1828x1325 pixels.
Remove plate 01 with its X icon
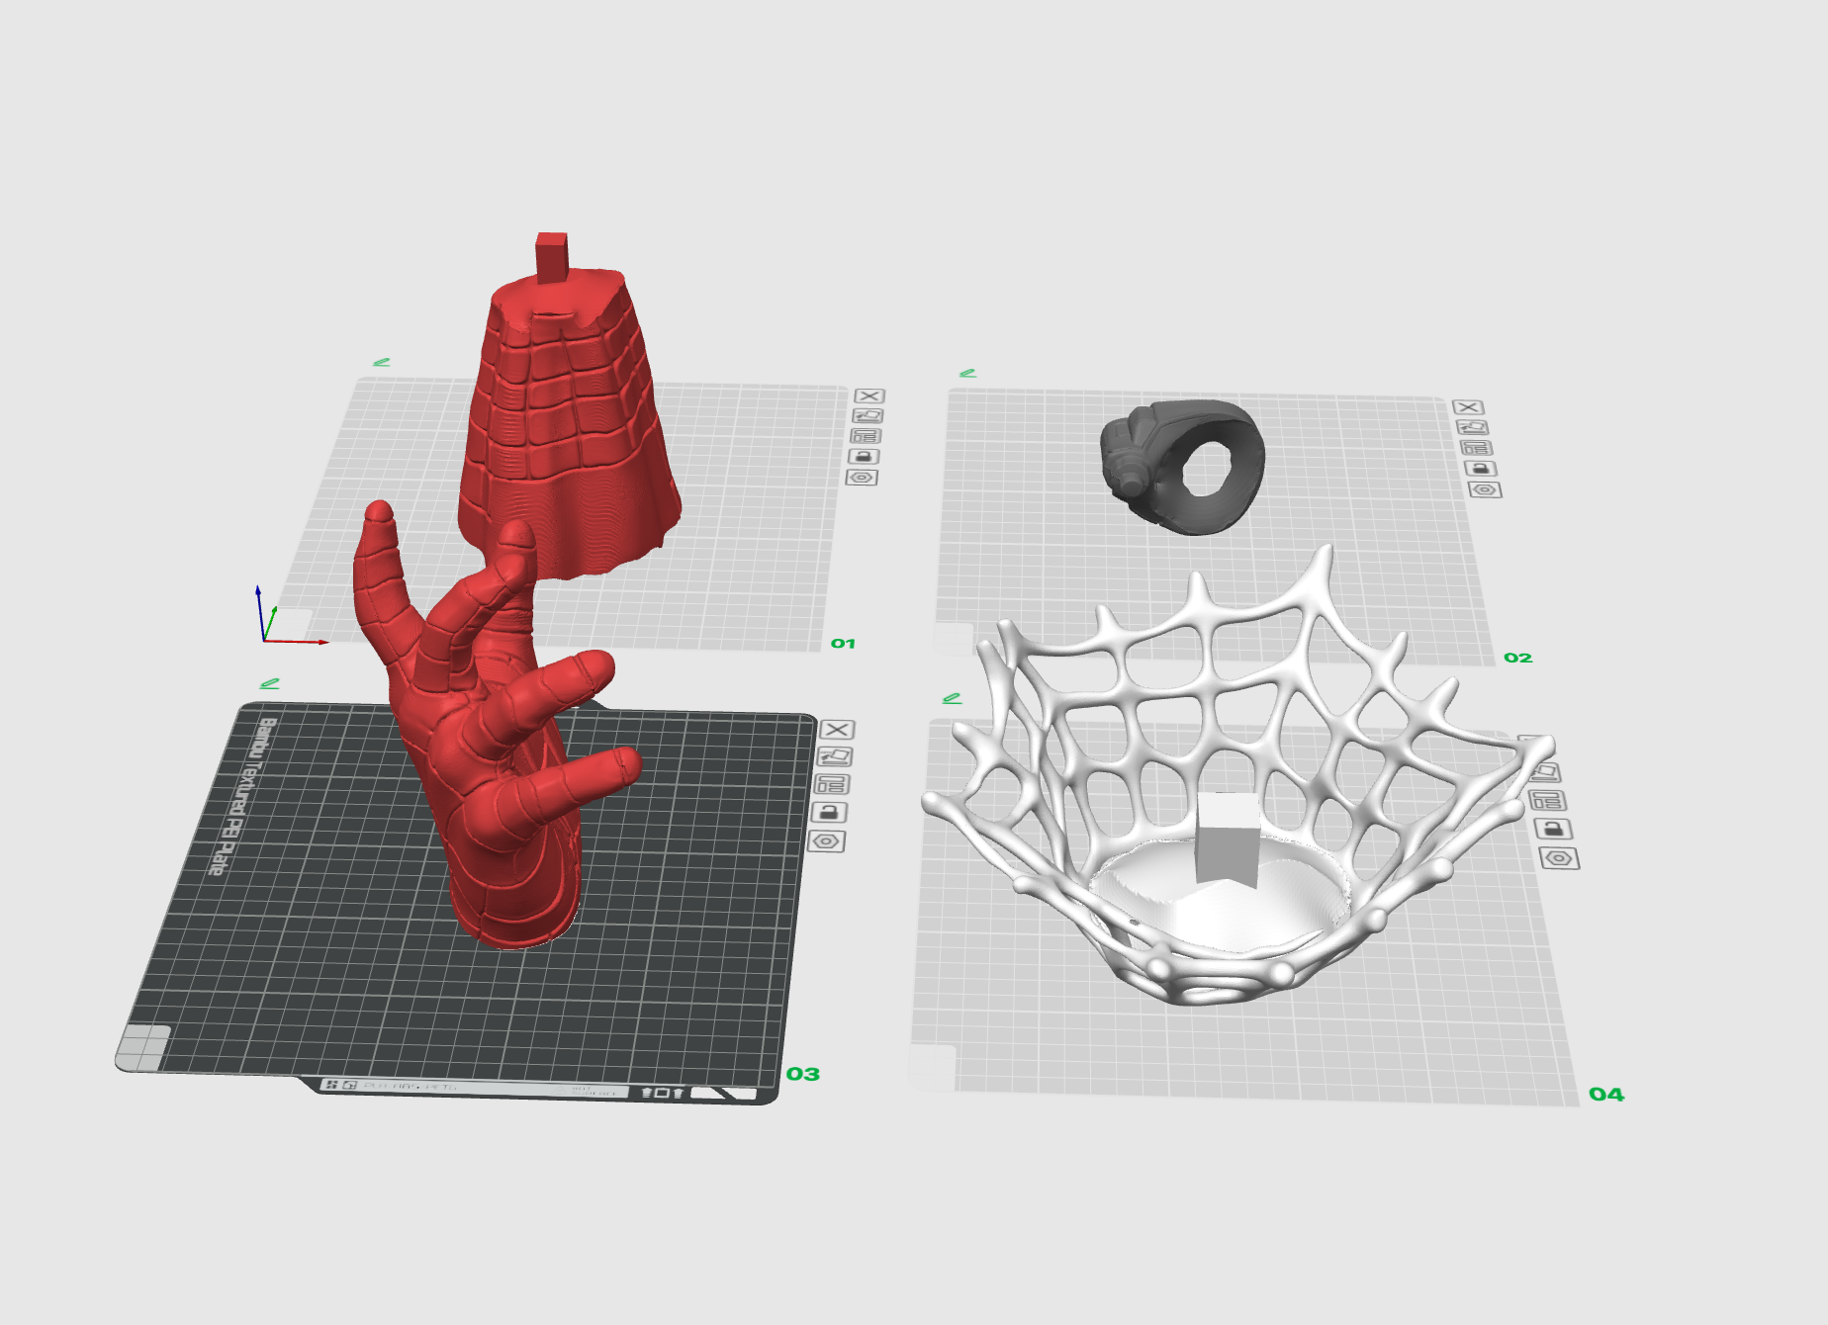tap(869, 397)
